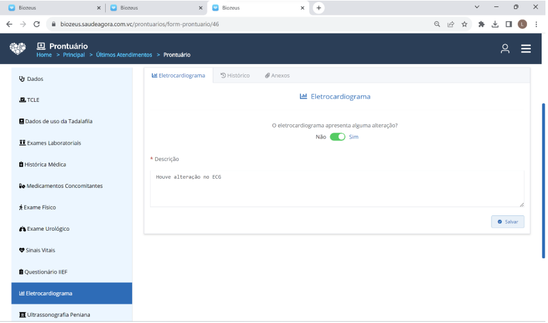The image size is (548, 323).
Task: Click Chrome downloads icon
Action: point(495,24)
